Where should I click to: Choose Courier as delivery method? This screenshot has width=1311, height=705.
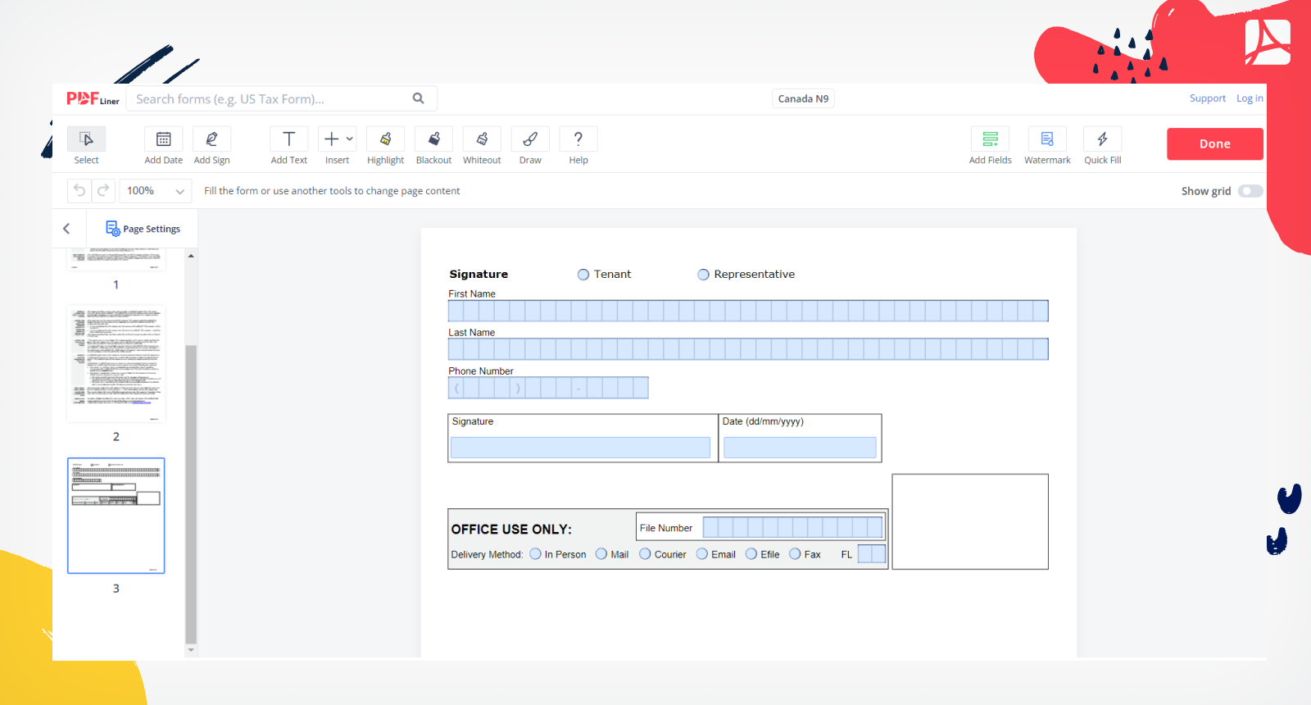click(x=646, y=554)
